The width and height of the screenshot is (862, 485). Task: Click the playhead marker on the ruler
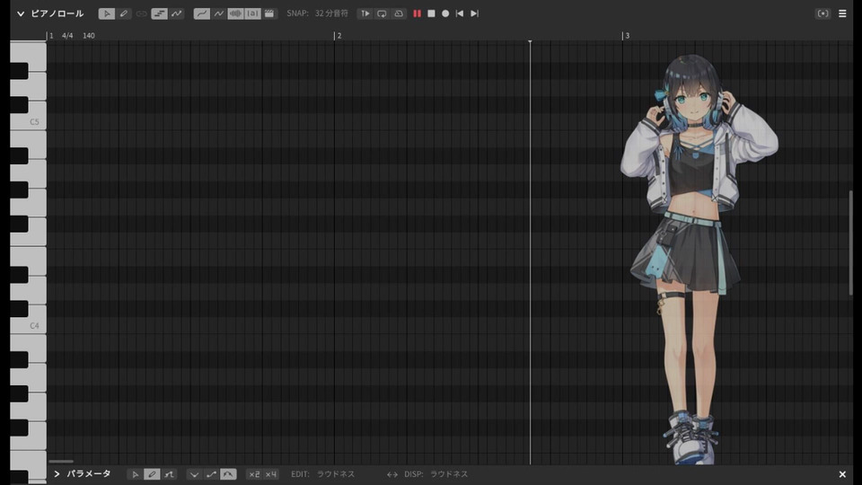click(x=530, y=41)
